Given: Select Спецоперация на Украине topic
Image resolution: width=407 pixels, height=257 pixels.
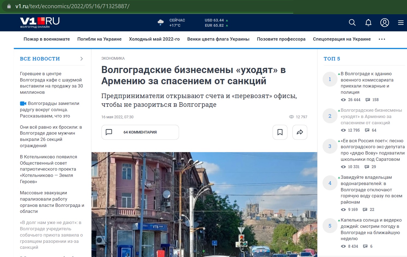Looking at the screenshot, I should (342, 39).
